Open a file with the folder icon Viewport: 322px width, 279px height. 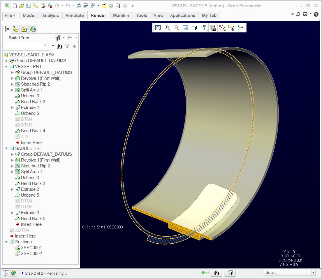[22, 6]
